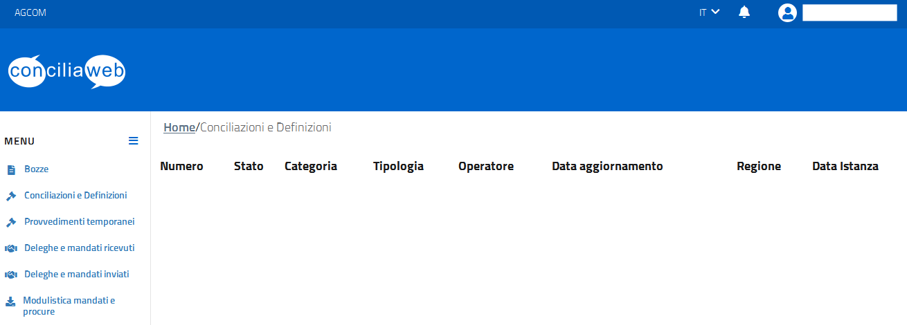Click the handshake icon beside Deleghe ricevuti
Screen dimensions: 907x325
pos(11,248)
